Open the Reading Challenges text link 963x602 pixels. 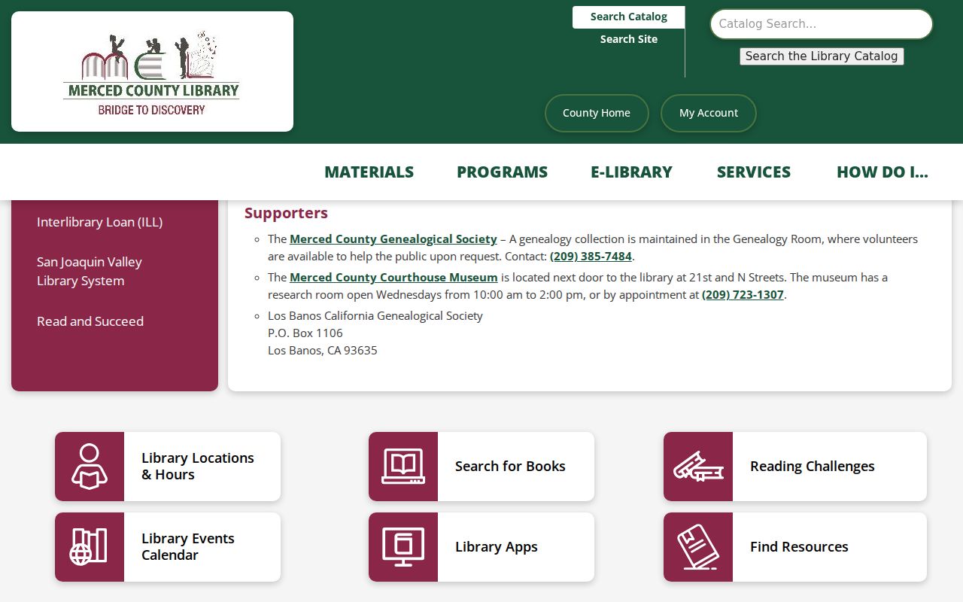pyautogui.click(x=813, y=467)
